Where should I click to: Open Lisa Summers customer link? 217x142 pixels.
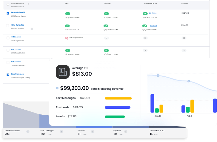tap(18, 74)
